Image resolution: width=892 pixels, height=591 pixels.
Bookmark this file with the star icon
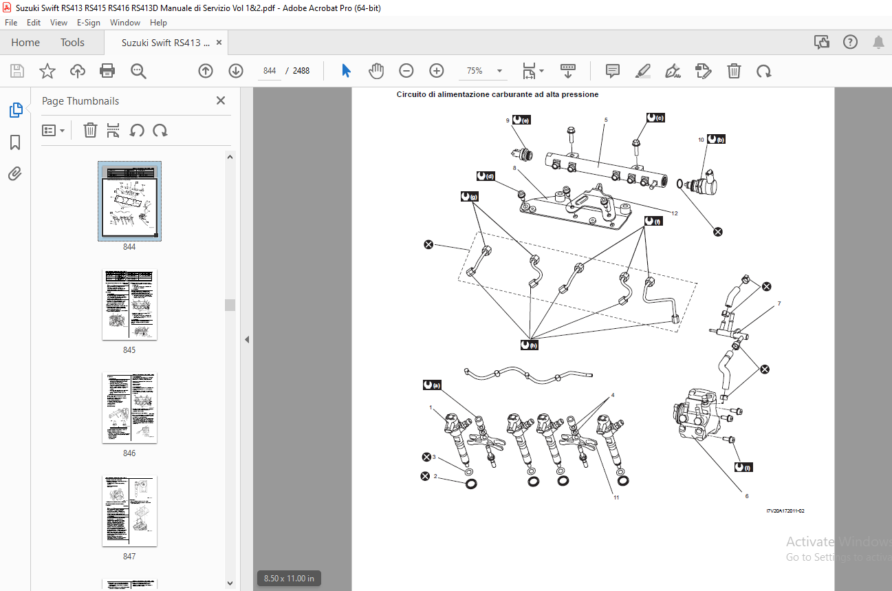click(x=47, y=71)
